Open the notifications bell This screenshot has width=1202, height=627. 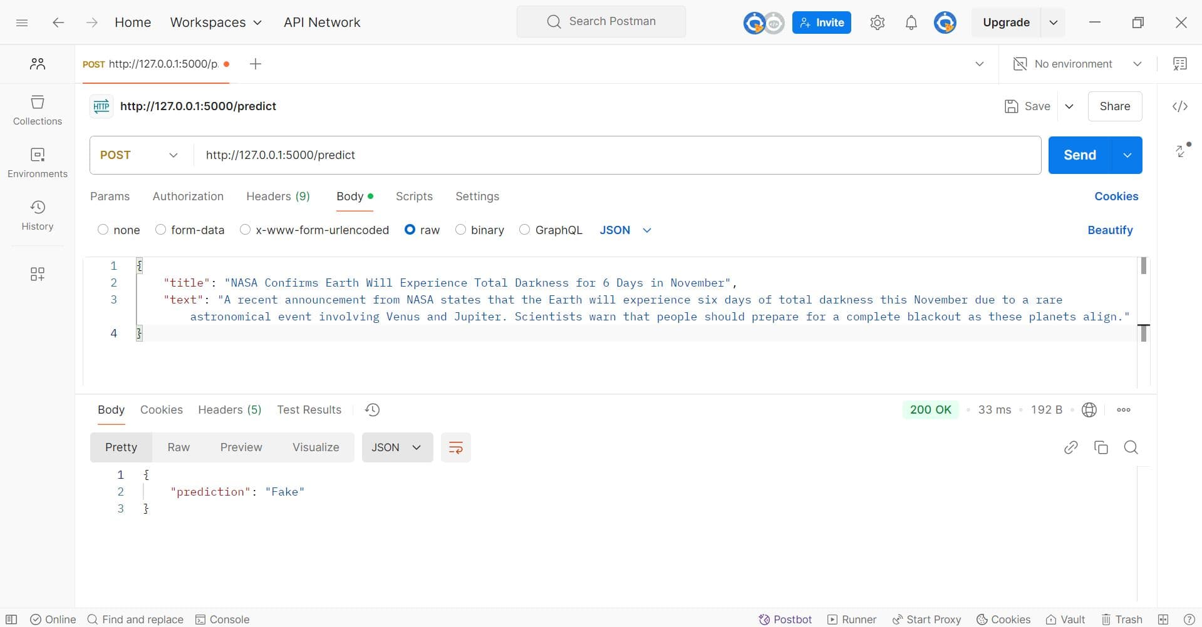tap(911, 23)
